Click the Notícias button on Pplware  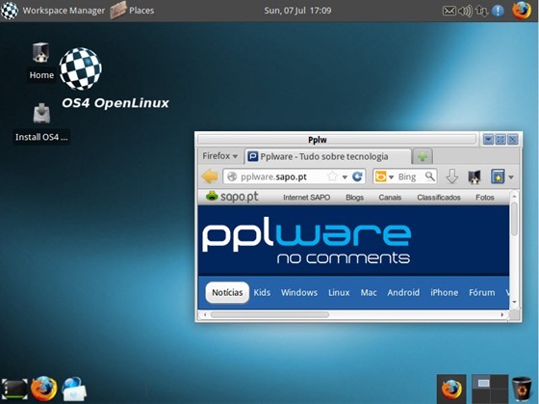pyautogui.click(x=227, y=292)
